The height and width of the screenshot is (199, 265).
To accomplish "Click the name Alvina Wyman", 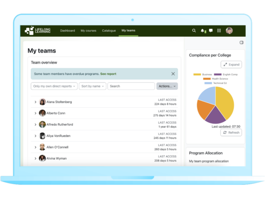I will pos(57,158).
